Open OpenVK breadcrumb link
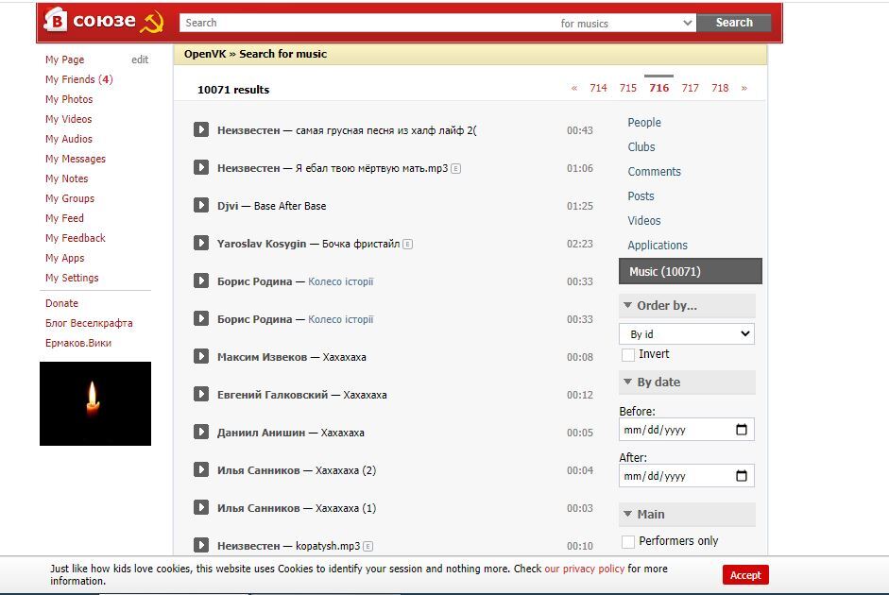Screen dimensions: 889x595 [205, 54]
